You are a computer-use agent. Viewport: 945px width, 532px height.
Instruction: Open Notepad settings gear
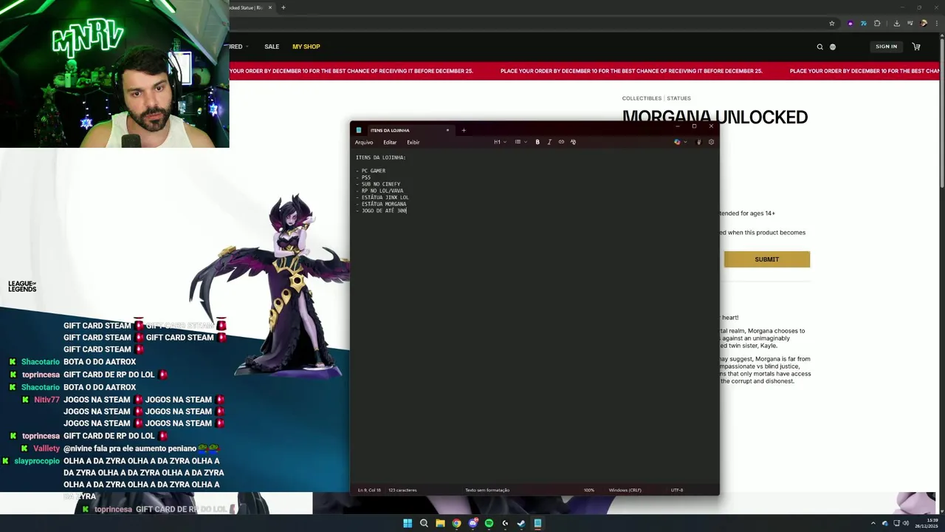point(711,142)
